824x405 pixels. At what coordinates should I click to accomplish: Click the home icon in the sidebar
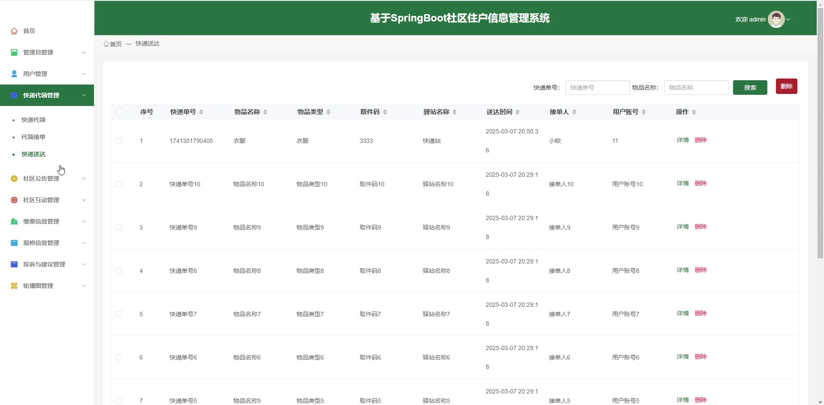point(14,31)
